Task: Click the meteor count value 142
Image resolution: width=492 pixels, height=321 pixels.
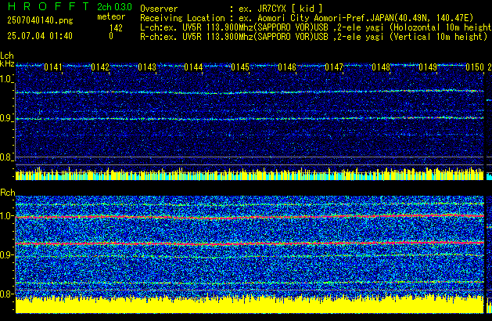Action: click(x=116, y=28)
